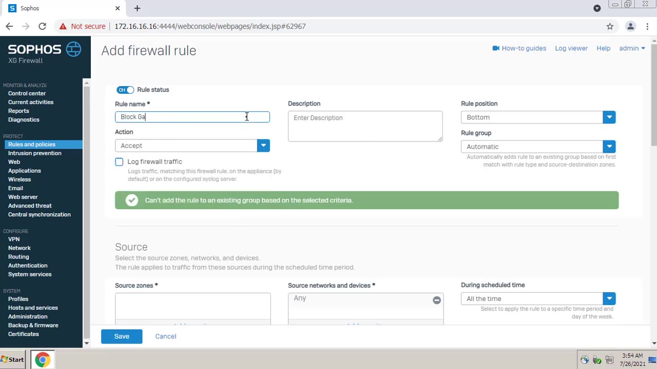Viewport: 657px width, 369px height.
Task: Open During scheduled time dropdown
Action: (538, 299)
